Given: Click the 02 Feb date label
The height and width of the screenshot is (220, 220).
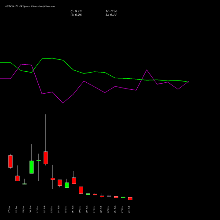Looking at the screenshot, I should (45, 209).
